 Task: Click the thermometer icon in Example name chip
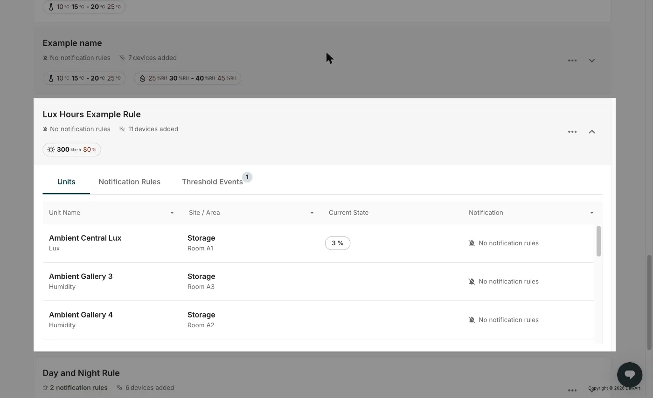click(51, 78)
